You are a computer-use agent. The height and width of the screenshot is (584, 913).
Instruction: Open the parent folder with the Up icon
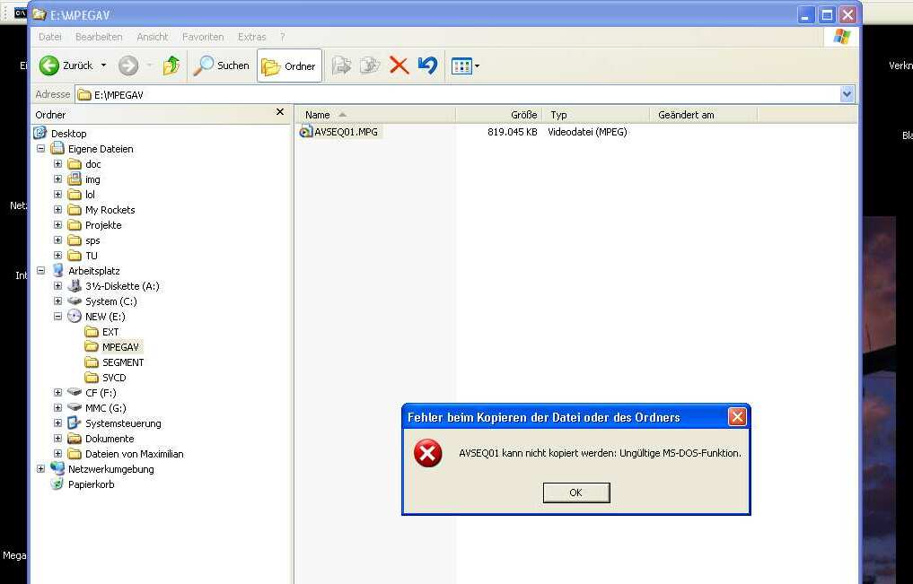click(171, 65)
